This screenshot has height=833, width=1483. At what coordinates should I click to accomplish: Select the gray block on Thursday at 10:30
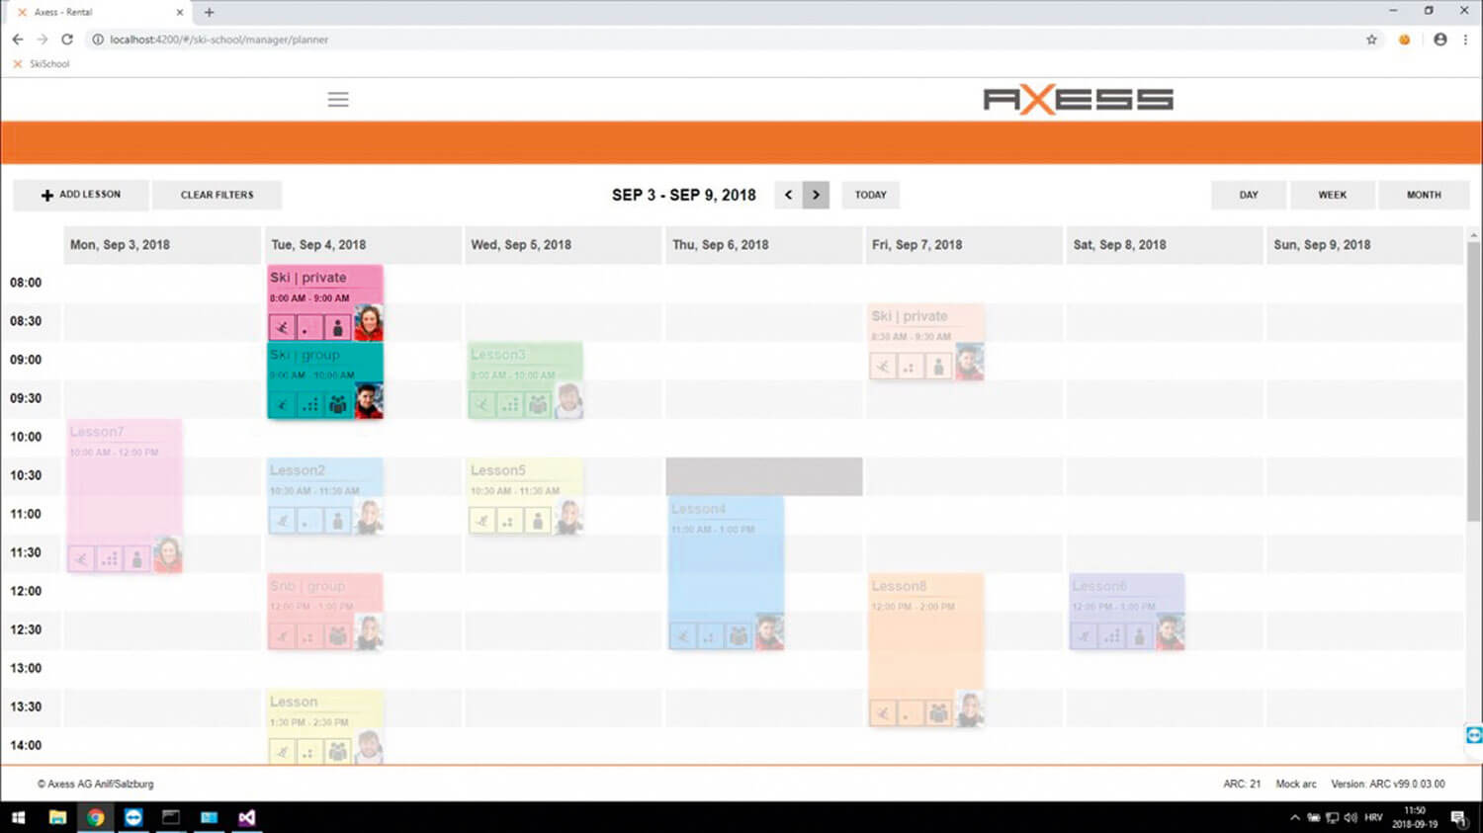(x=763, y=476)
